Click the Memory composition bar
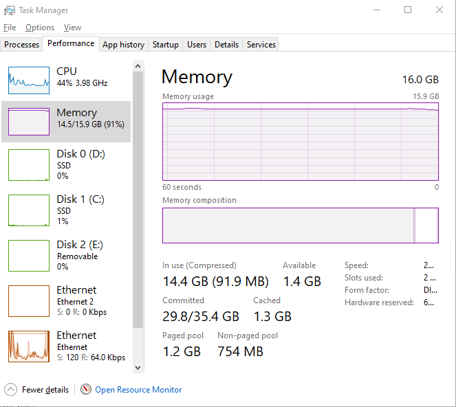Screen dimensions: 456x407 [300, 225]
